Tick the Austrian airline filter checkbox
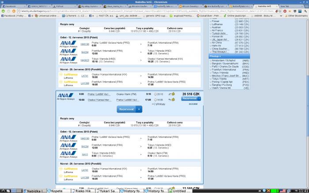 pyautogui.click(x=211, y=27)
